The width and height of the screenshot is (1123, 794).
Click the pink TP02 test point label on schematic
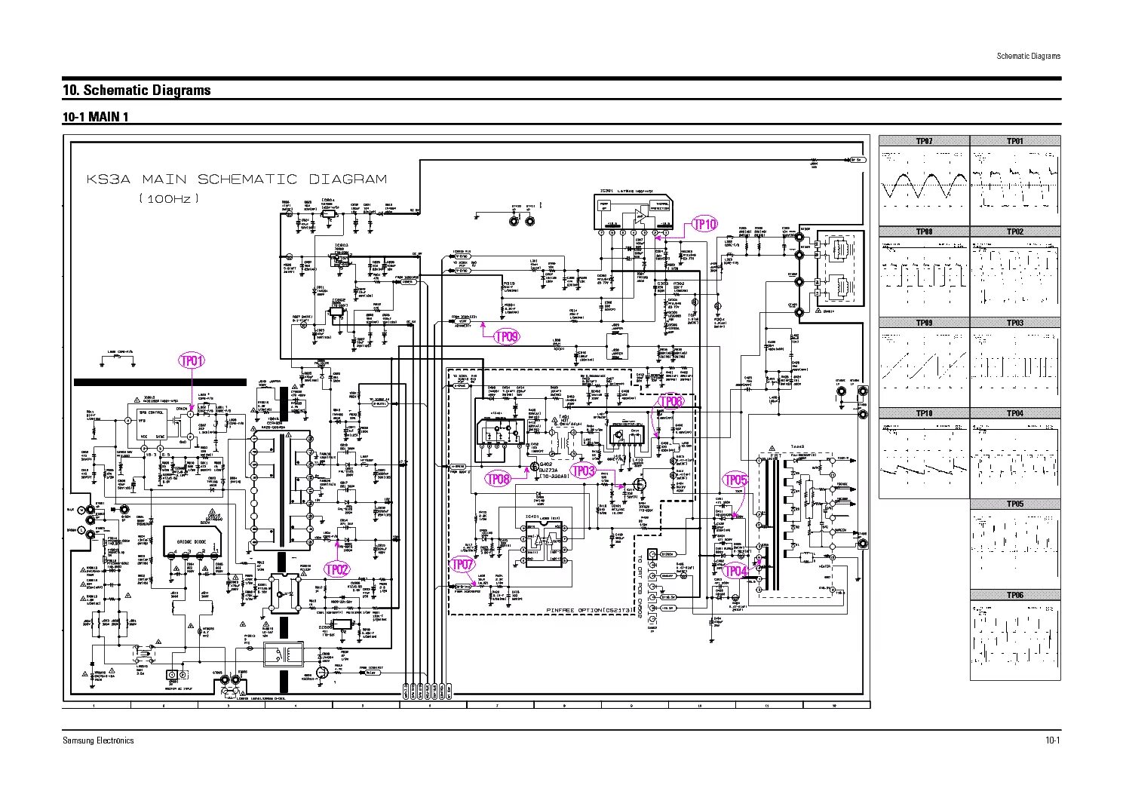tap(337, 569)
